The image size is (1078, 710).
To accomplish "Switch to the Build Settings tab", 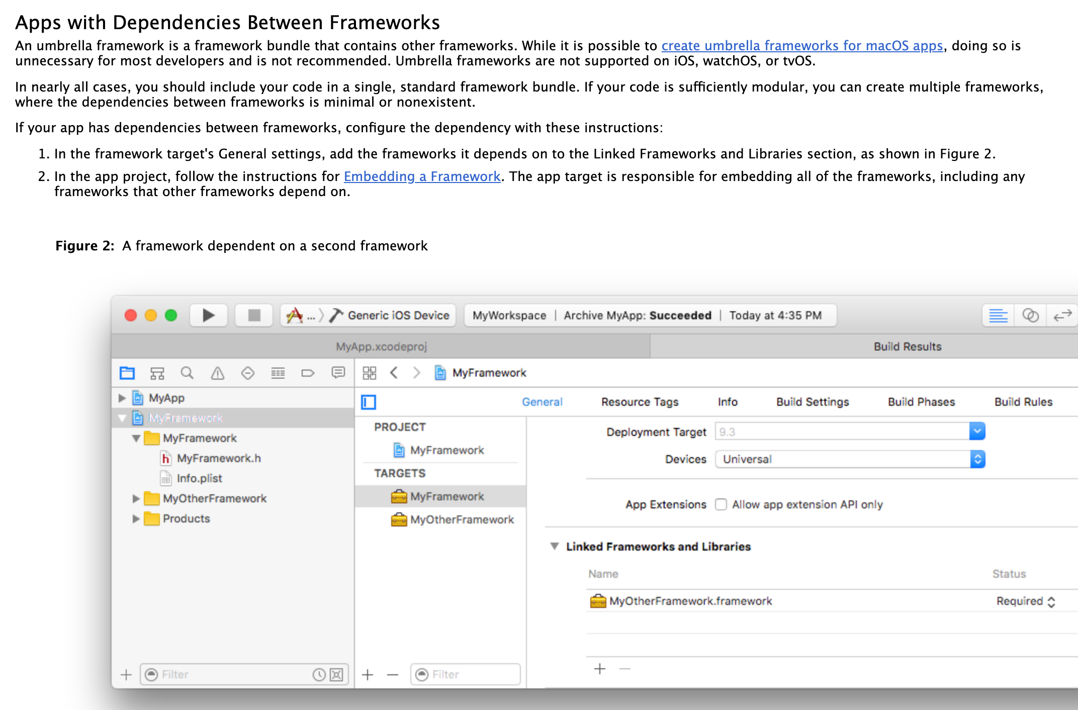I will [812, 402].
